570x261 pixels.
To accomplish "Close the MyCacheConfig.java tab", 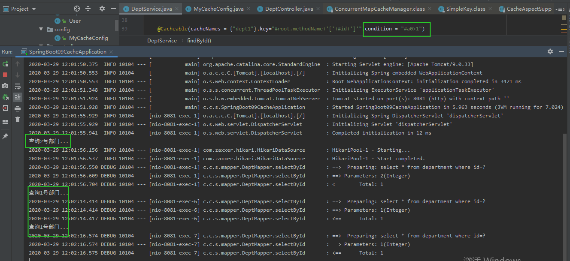I will pos(249,9).
